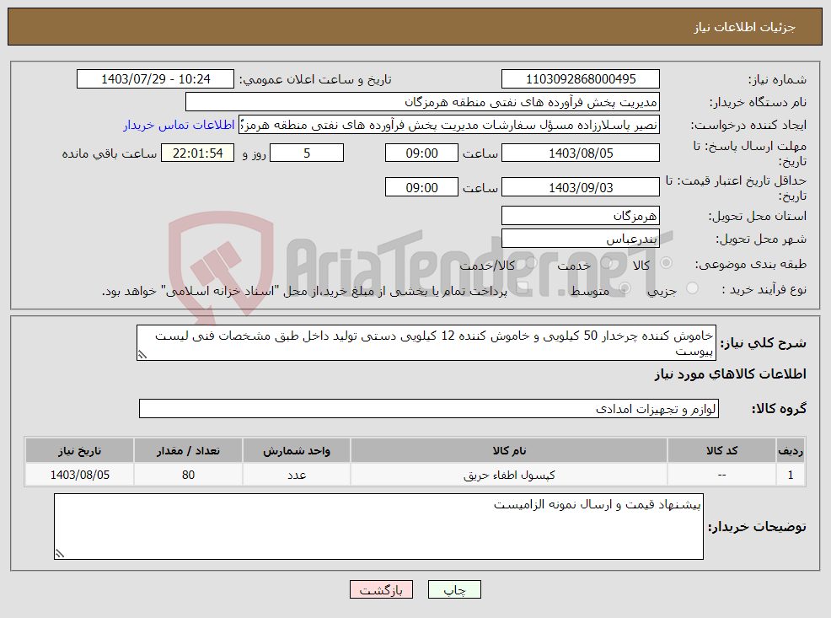Click the تاریخ نیاز column header
Screen dimensions: 831x618
79,450
